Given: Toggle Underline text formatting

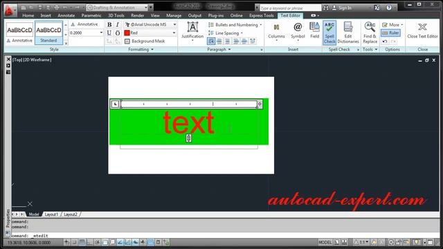Looking at the screenshot, I should coord(109,33).
